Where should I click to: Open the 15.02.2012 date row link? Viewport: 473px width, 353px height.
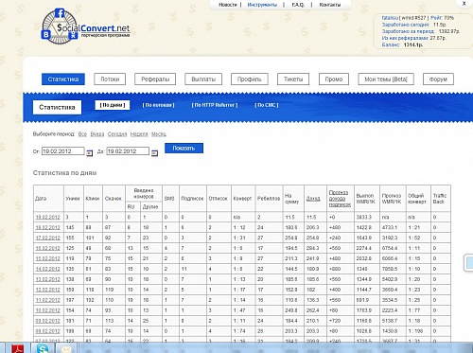click(x=47, y=258)
